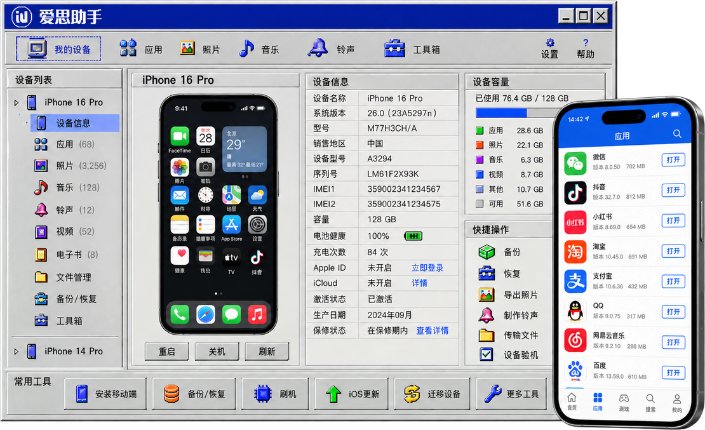Screen dimensions: 705x430
Task: Tap search icon in phone 应用 screen
Action: (677, 133)
